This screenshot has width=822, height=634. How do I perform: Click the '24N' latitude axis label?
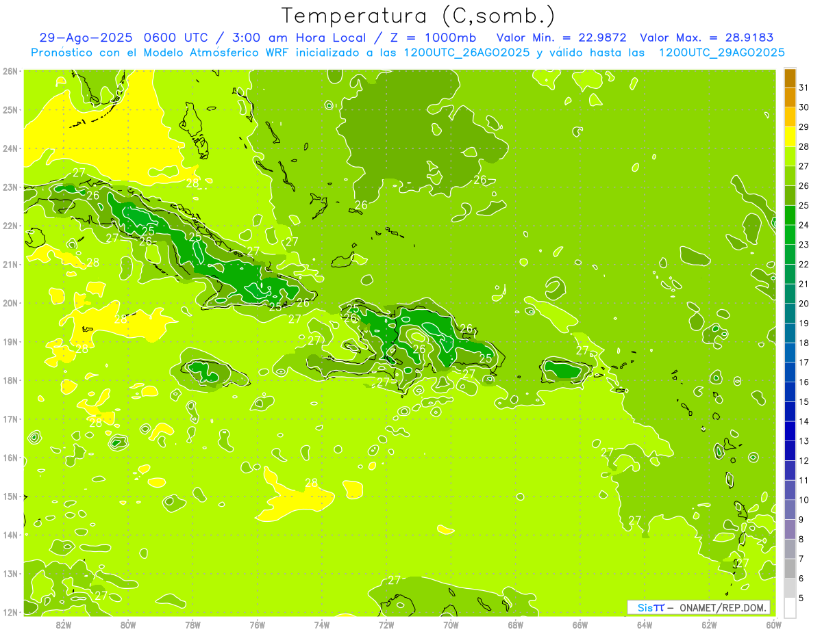pos(10,148)
